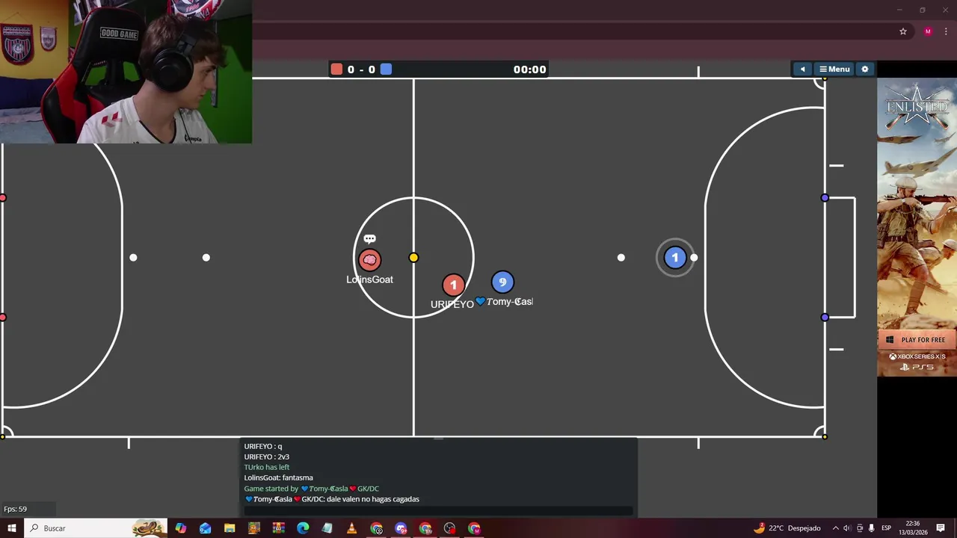Click the Fps: 59 indicator

[x=16, y=509]
